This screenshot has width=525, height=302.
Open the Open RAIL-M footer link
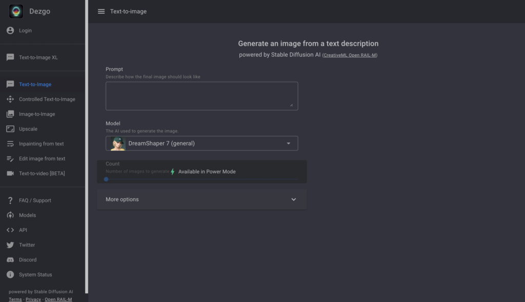click(x=58, y=299)
